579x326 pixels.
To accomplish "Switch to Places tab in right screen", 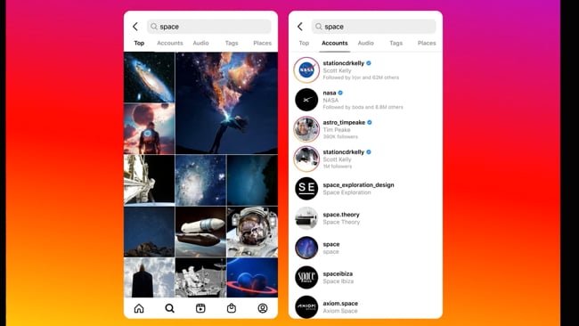I will pos(427,43).
